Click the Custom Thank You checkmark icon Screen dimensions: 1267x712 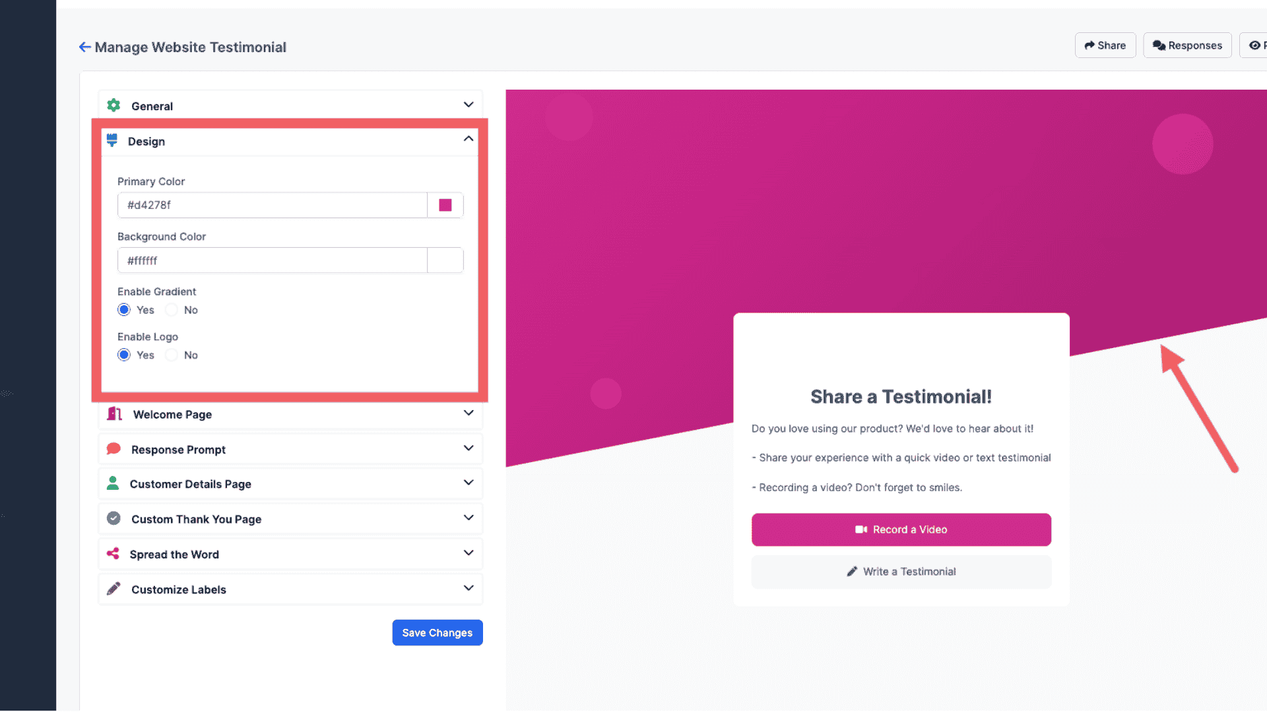[x=114, y=518]
